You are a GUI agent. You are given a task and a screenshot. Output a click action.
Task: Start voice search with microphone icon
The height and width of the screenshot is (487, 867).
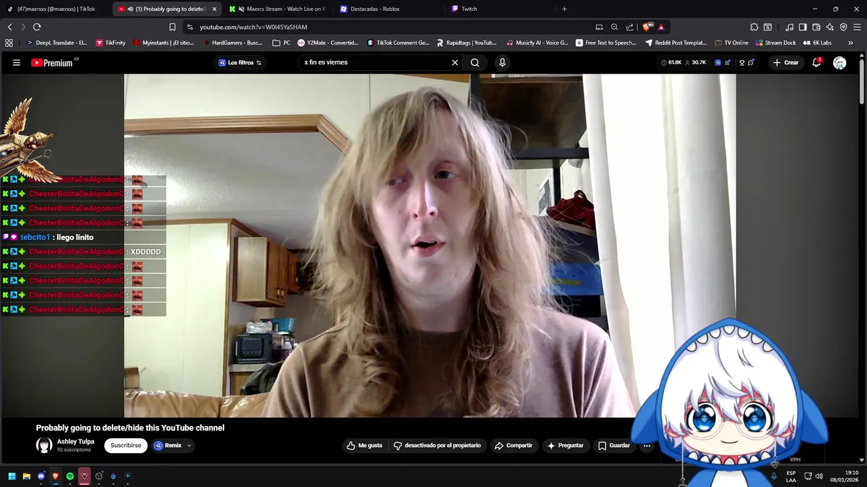pyautogui.click(x=502, y=62)
